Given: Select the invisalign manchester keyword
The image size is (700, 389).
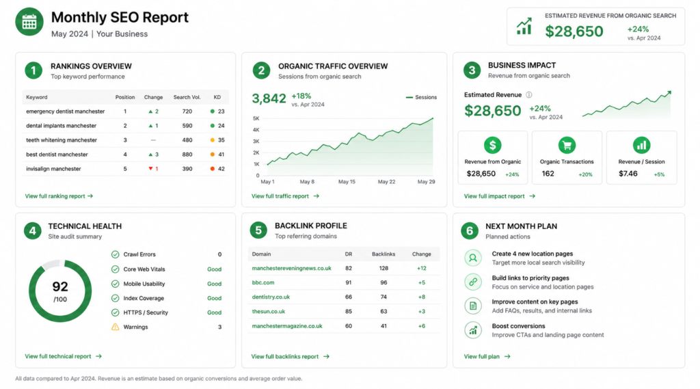Looking at the screenshot, I should click(x=53, y=169).
